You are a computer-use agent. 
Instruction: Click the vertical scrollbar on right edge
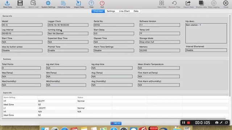click(x=230, y=55)
